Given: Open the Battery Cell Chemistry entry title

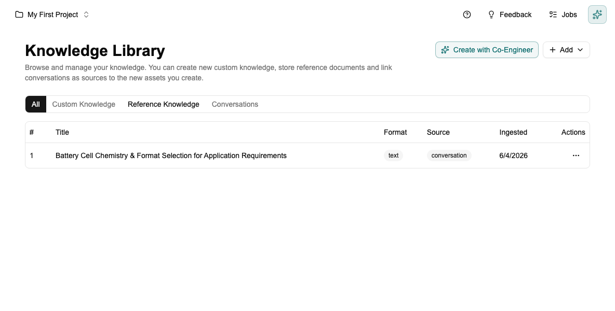Looking at the screenshot, I should (171, 155).
